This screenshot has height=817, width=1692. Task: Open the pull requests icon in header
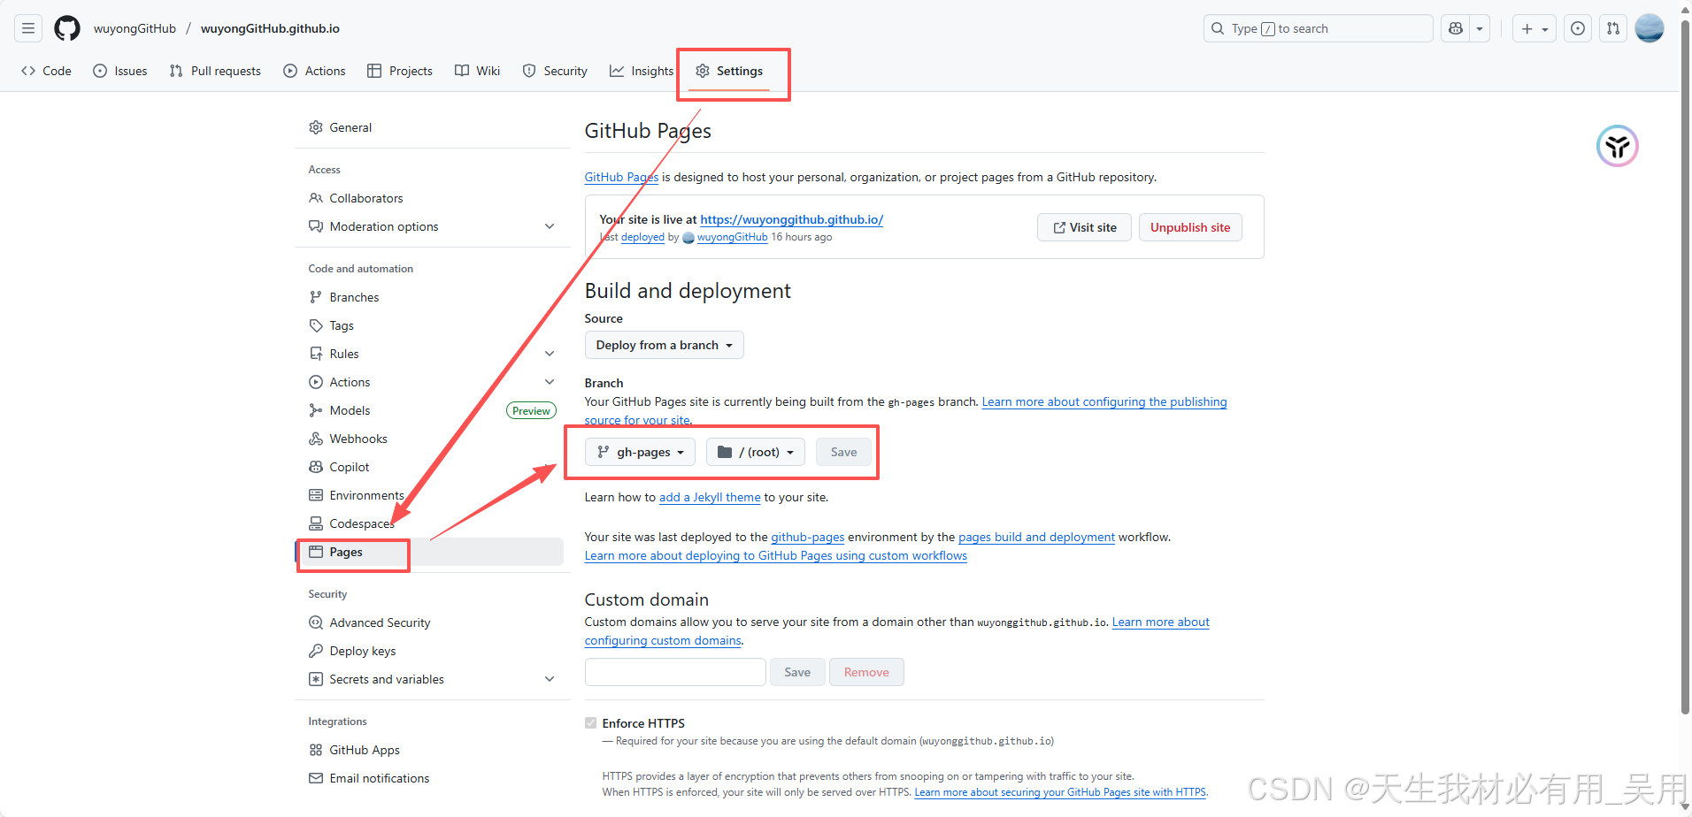1613,28
